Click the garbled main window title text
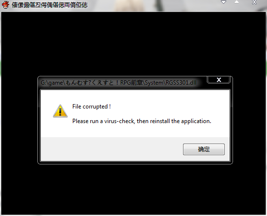This screenshot has width=267, height=216. (x=50, y=5)
